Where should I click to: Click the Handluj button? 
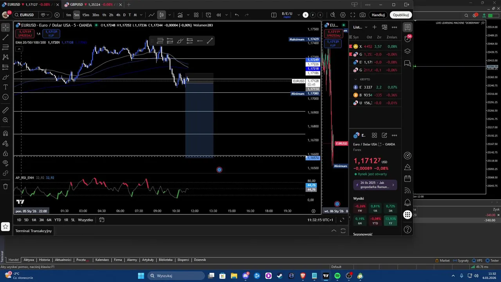click(378, 15)
